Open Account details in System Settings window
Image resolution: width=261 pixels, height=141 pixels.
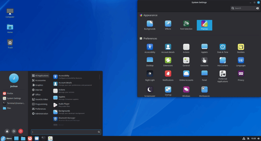pyautogui.click(x=168, y=48)
